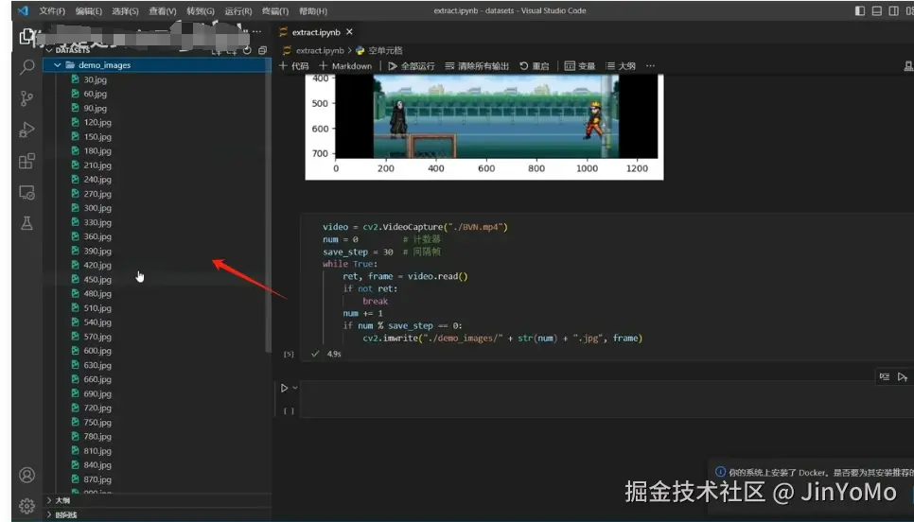Run the empty cell with play button
This screenshot has height=522, width=914.
(284, 388)
